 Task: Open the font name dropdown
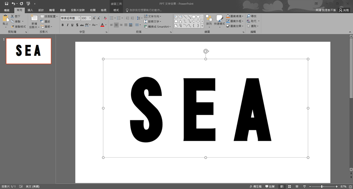pyautogui.click(x=78, y=18)
